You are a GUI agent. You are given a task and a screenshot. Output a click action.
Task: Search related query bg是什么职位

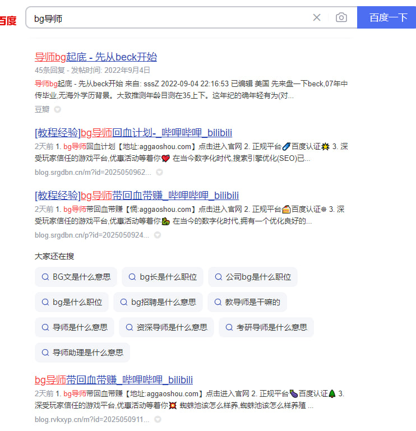pos(72,302)
